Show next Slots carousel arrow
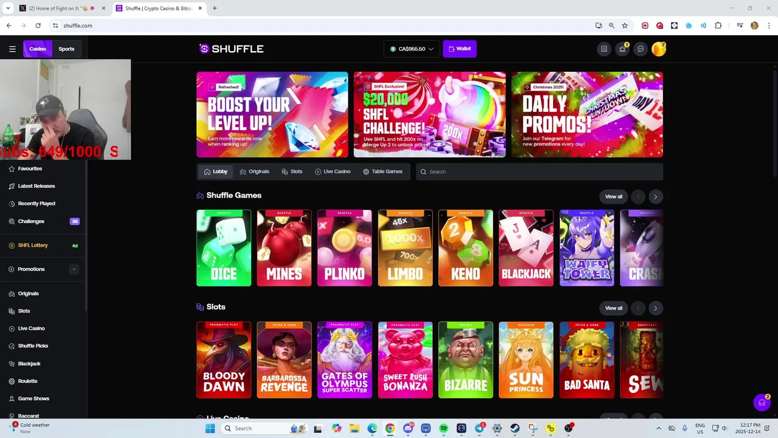 tap(655, 308)
